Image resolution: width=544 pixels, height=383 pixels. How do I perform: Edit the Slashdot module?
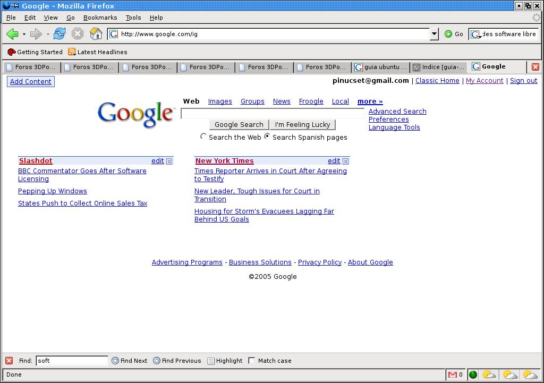(157, 161)
